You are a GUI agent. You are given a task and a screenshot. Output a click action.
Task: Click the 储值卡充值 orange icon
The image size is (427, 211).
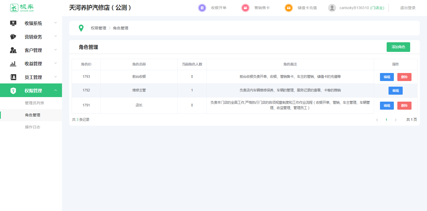(289, 8)
